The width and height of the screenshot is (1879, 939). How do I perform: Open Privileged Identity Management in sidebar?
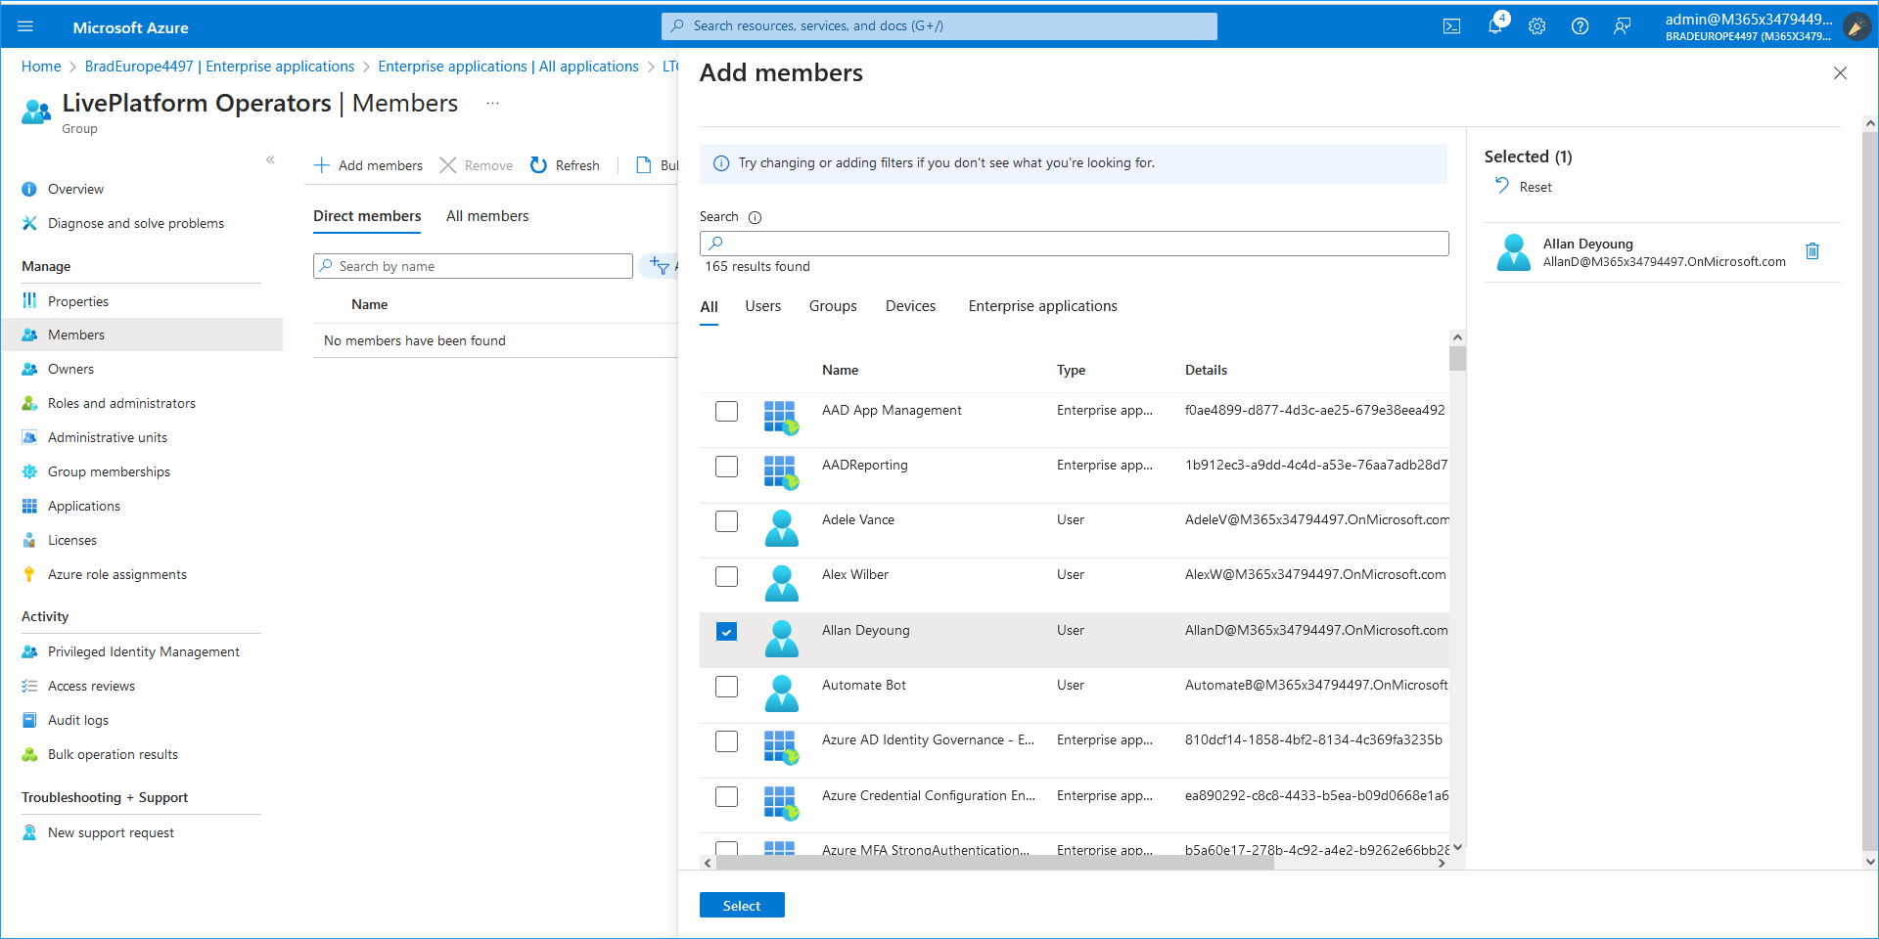click(144, 651)
